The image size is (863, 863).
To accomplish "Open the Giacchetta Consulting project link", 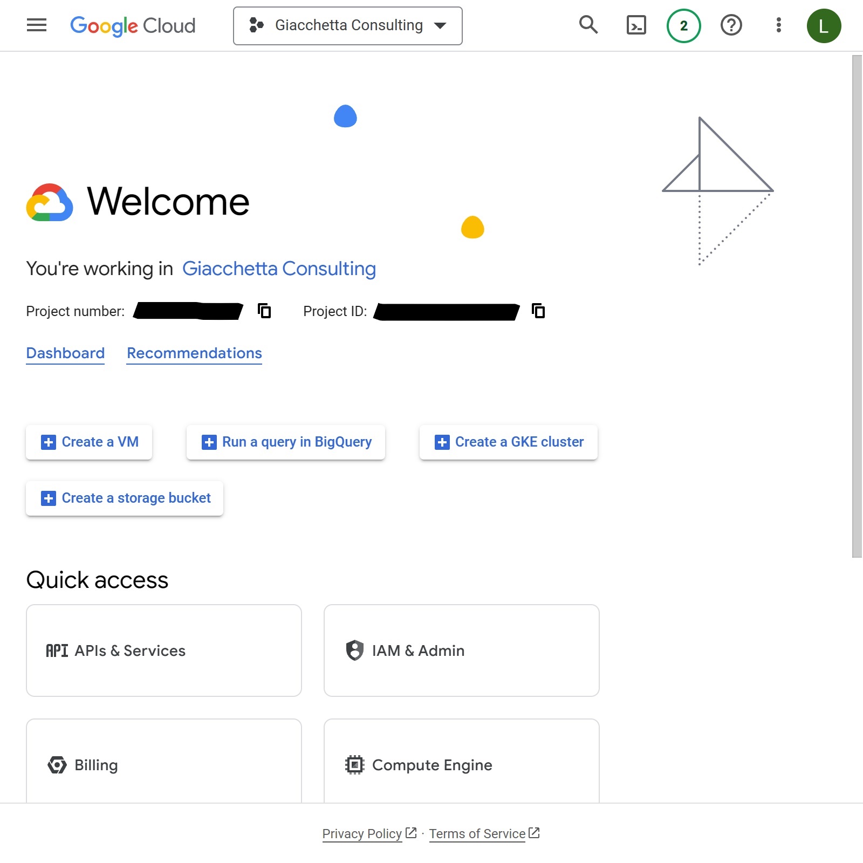I will tap(279, 269).
